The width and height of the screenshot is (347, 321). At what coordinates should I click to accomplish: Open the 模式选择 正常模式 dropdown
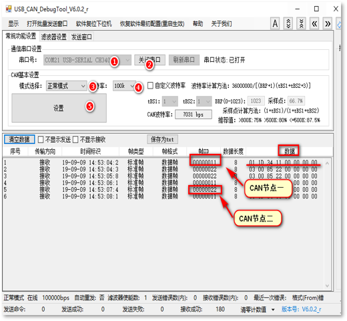[67, 86]
